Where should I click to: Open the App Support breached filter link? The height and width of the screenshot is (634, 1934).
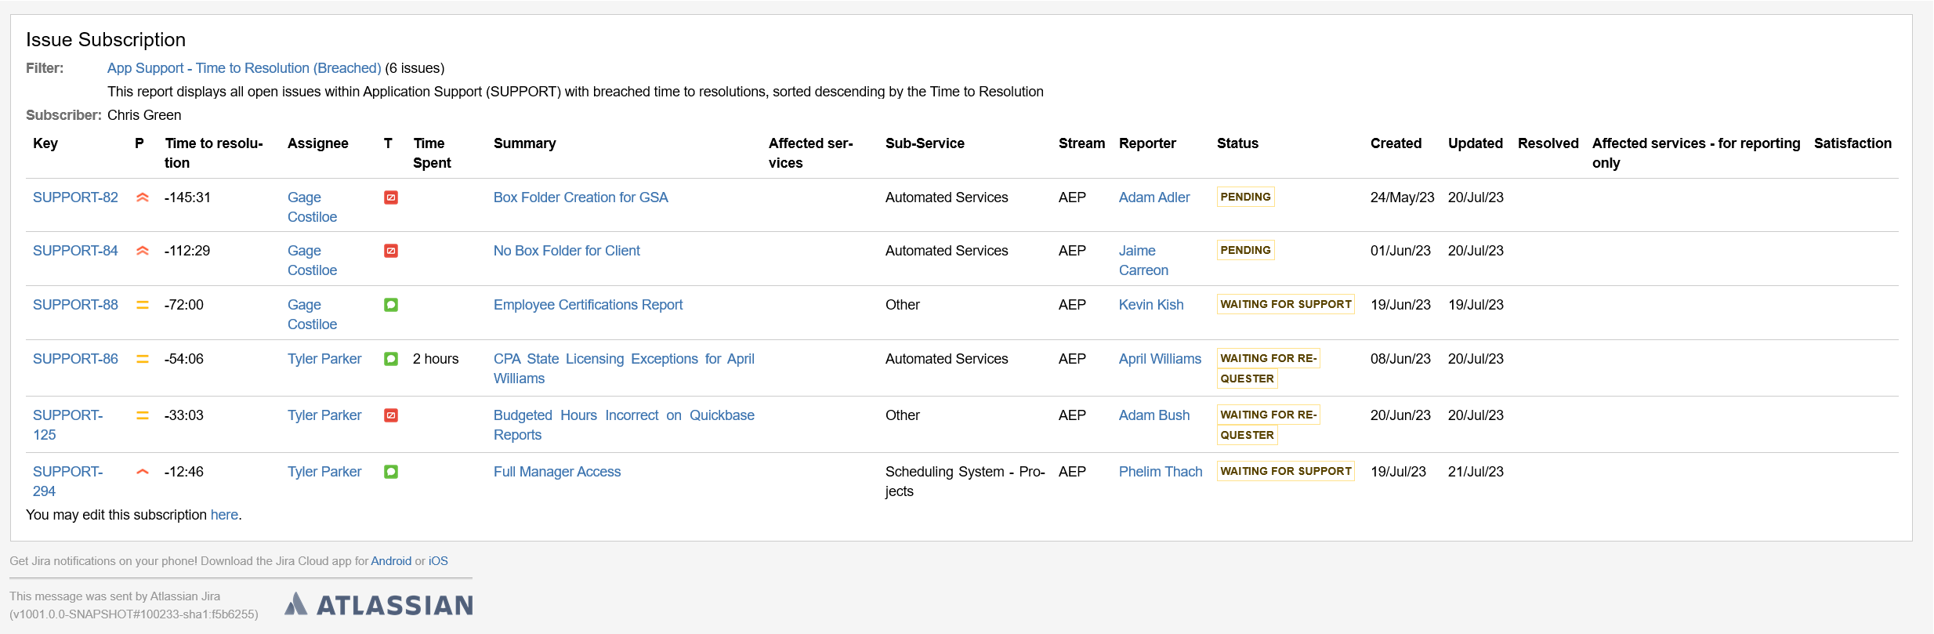point(244,68)
